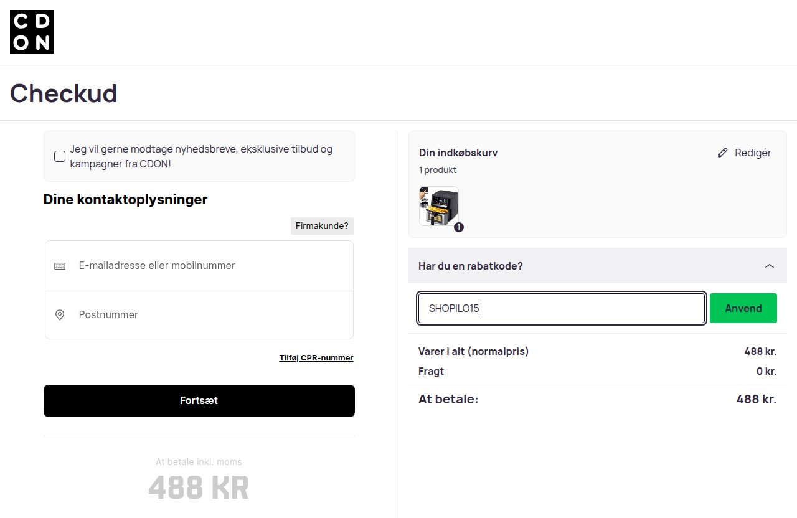
Task: Collapse the rabatkode chevron
Action: pyautogui.click(x=770, y=266)
